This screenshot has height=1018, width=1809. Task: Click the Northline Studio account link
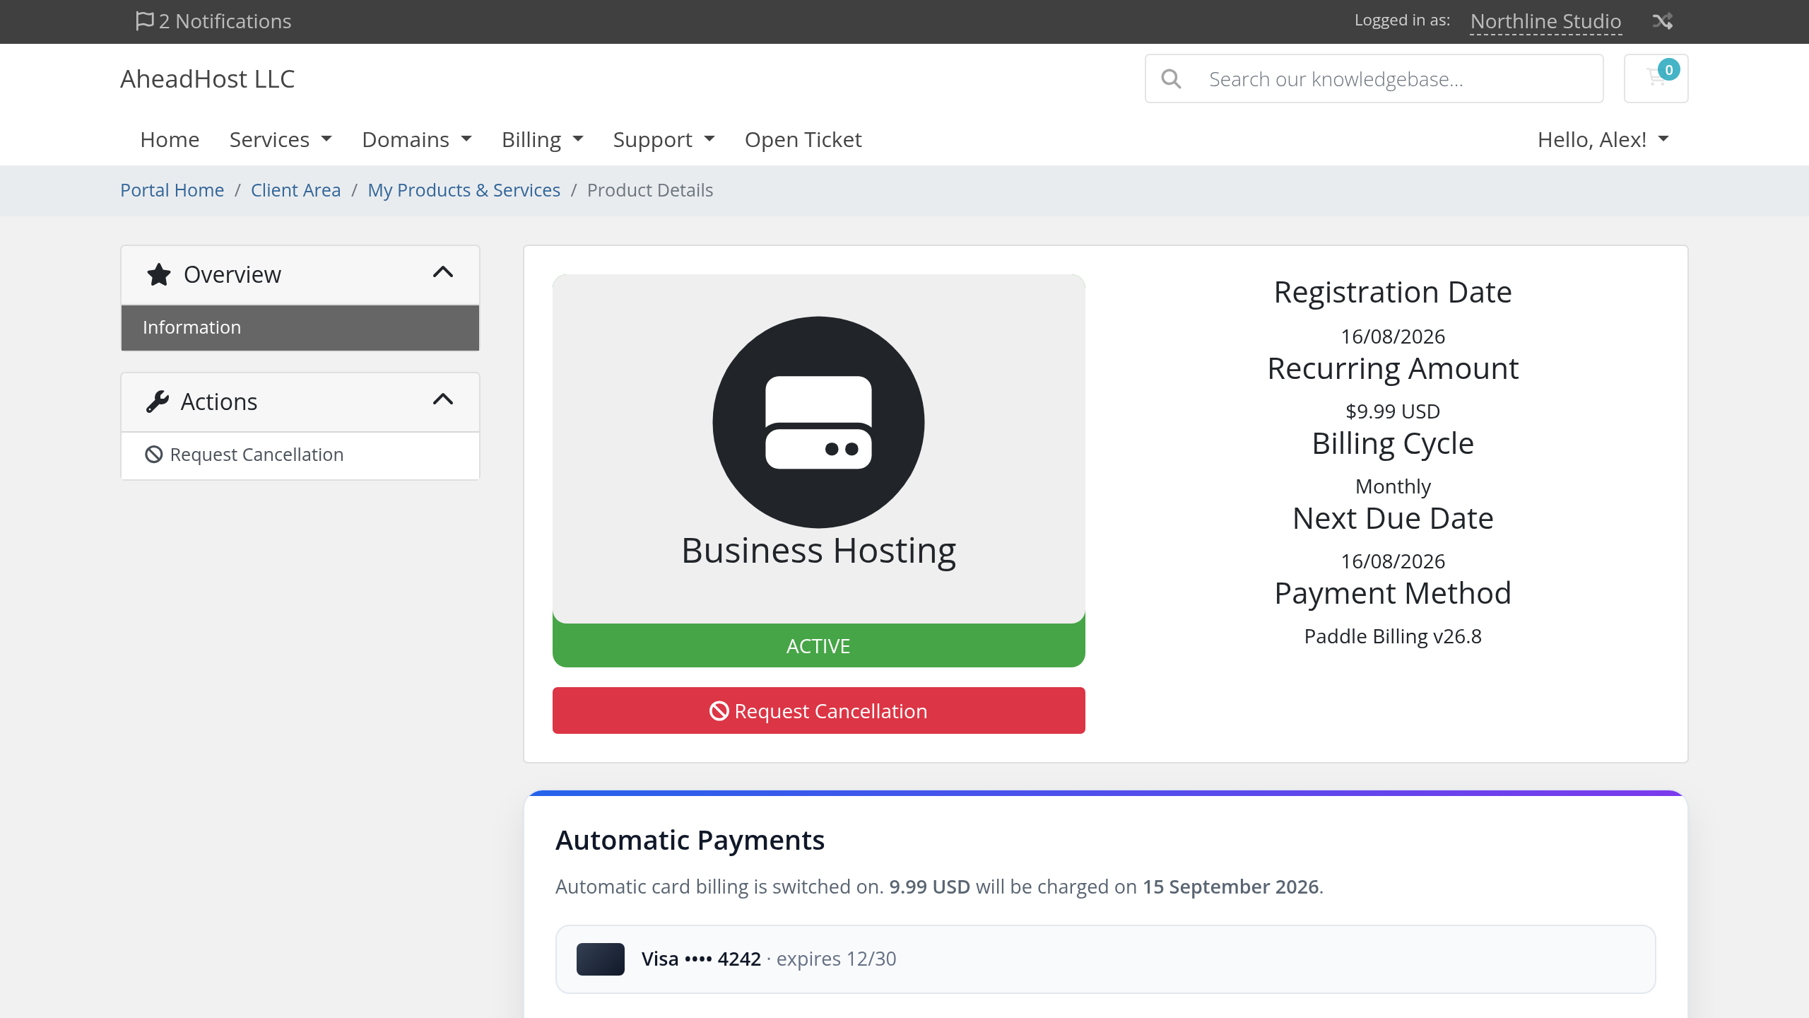click(1545, 21)
